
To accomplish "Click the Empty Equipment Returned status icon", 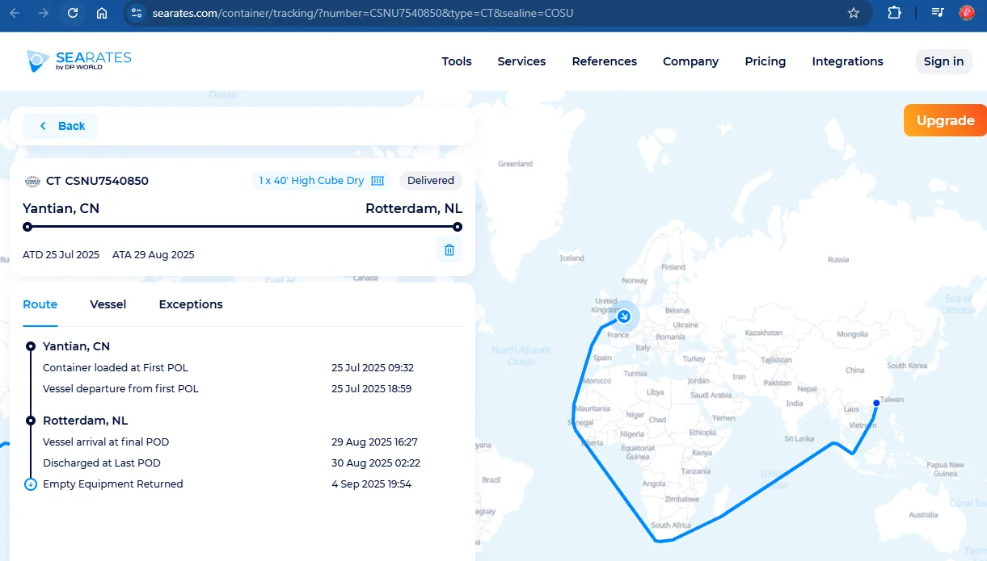I will tap(31, 484).
